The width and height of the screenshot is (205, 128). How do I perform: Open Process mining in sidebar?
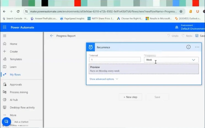click(x=19, y=92)
